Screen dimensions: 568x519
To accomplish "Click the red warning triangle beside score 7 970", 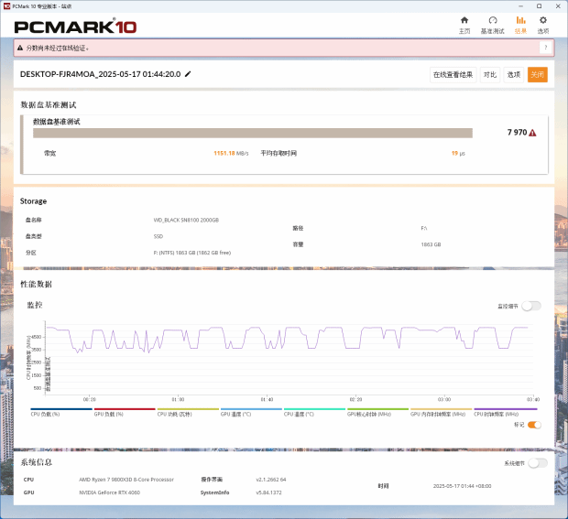I will (532, 133).
